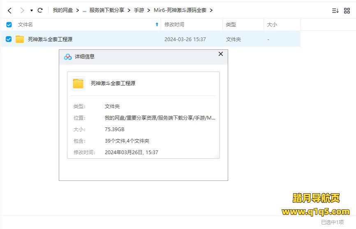The height and width of the screenshot is (229, 356).
Task: Open 手游 breadcrumb folder
Action: (x=139, y=10)
